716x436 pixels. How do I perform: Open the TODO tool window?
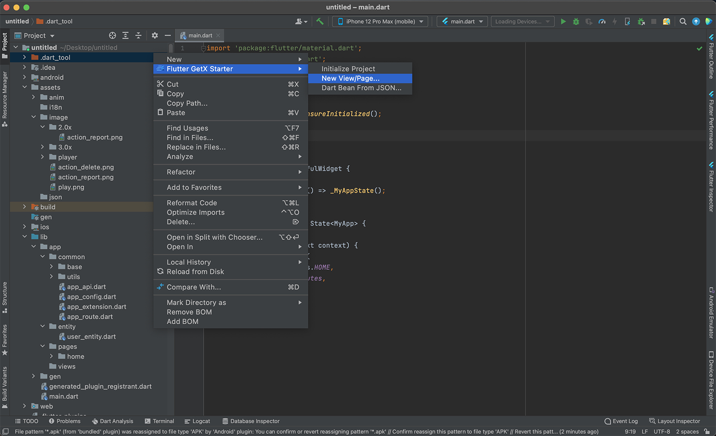(x=26, y=421)
